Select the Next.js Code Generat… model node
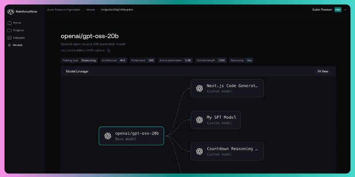355x177 pixels. tap(227, 88)
